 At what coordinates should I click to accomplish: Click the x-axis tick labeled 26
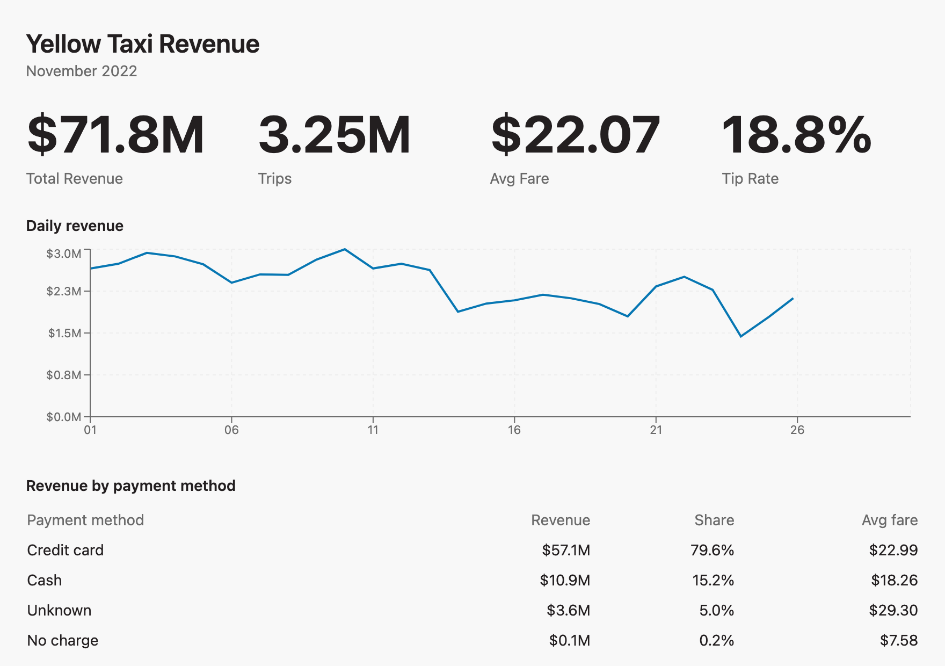coord(797,430)
